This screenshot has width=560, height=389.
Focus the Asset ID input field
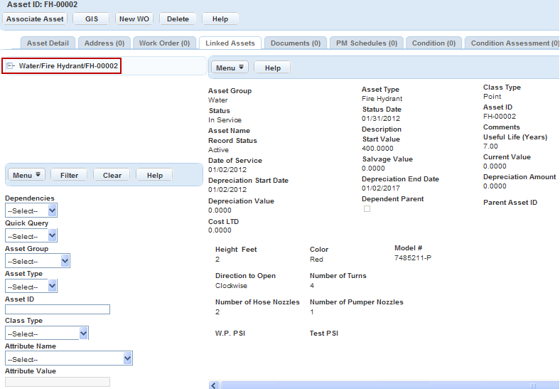pos(58,309)
